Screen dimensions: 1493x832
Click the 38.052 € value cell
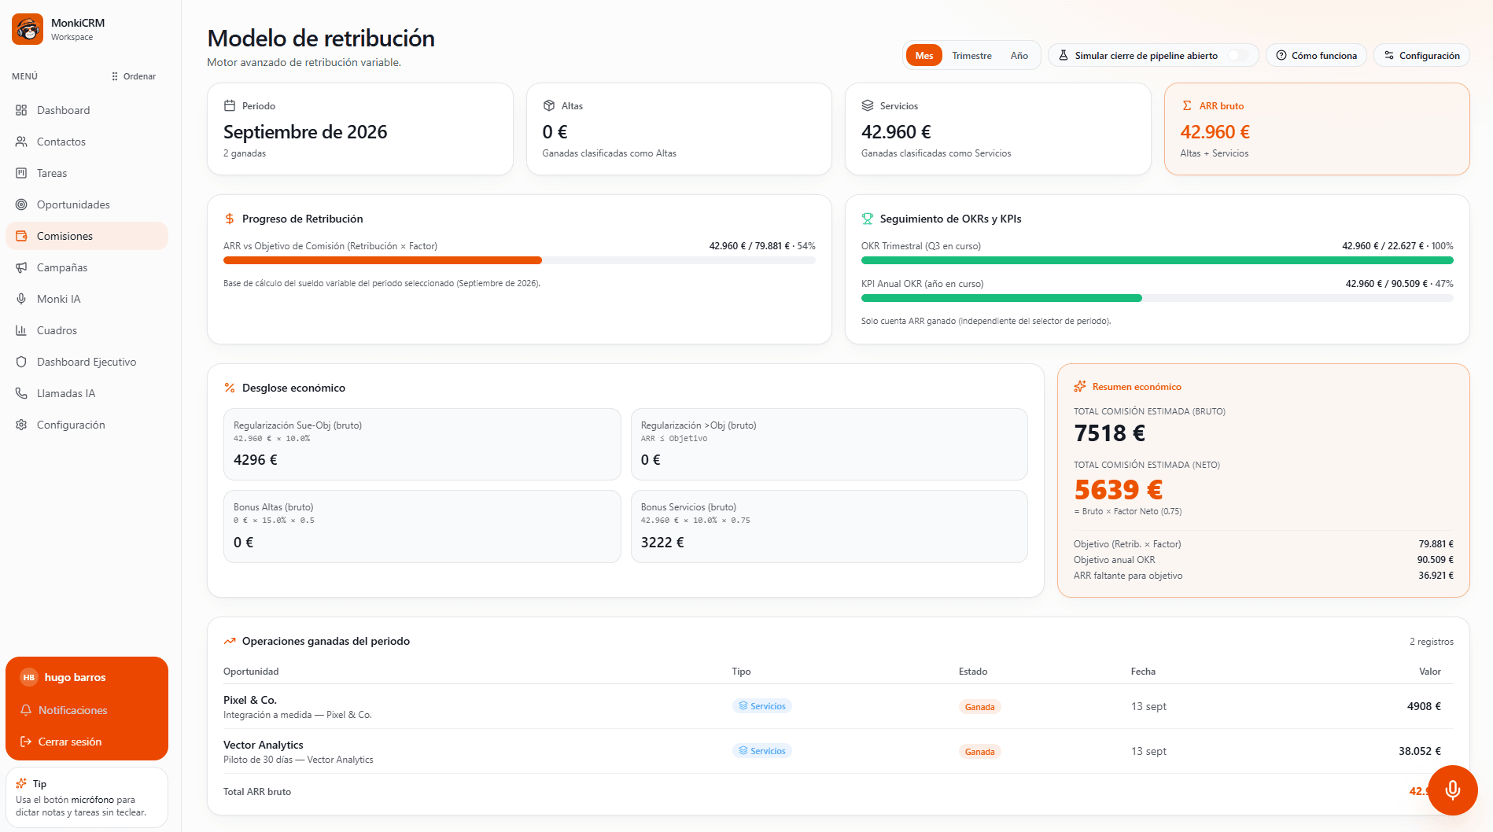1419,751
